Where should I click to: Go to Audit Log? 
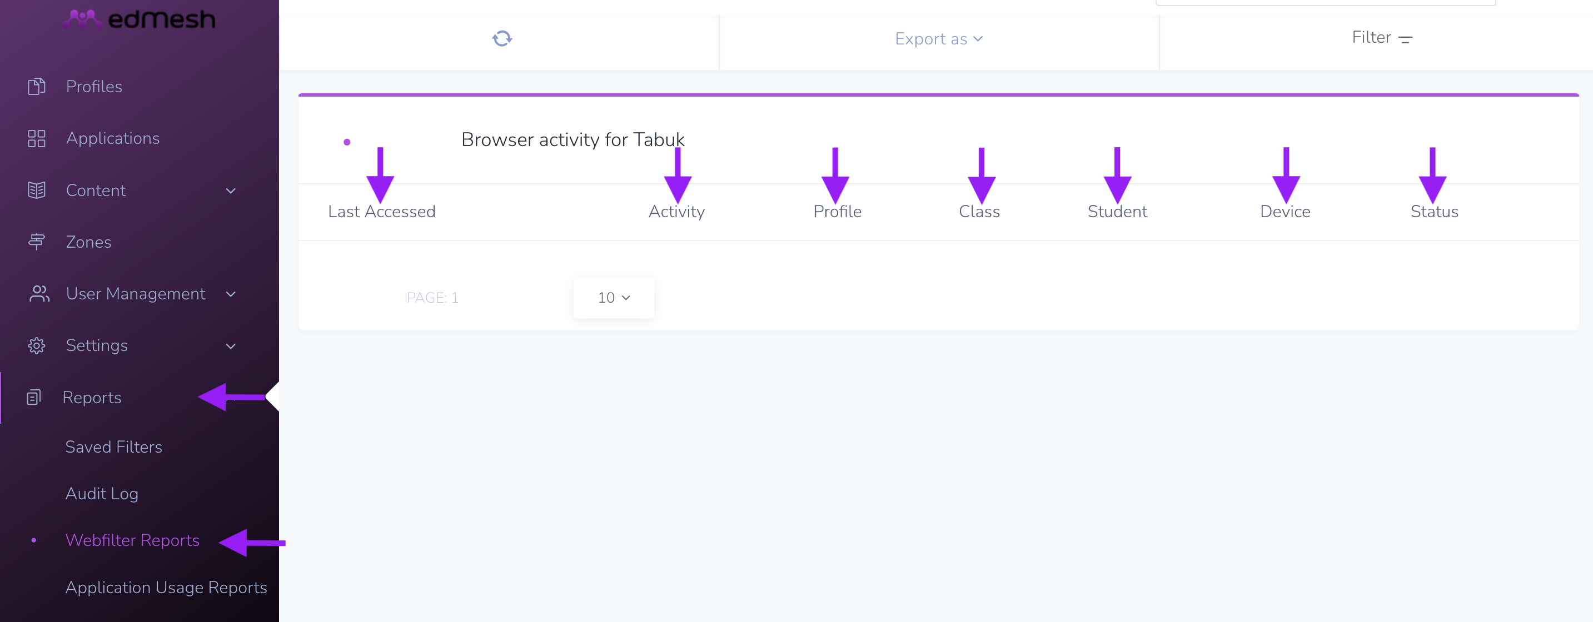click(102, 494)
